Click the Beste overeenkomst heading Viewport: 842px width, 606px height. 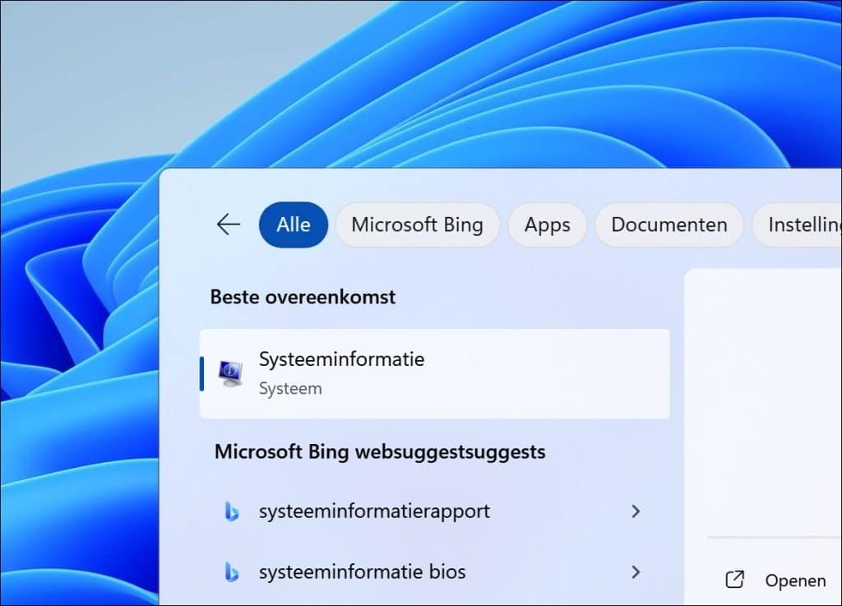(303, 297)
